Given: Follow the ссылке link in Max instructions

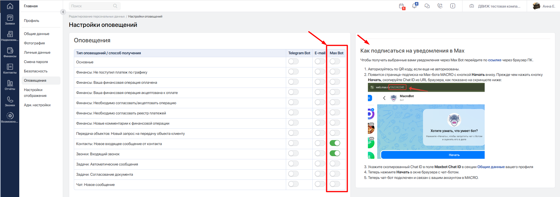Looking at the screenshot, I should click(495, 60).
